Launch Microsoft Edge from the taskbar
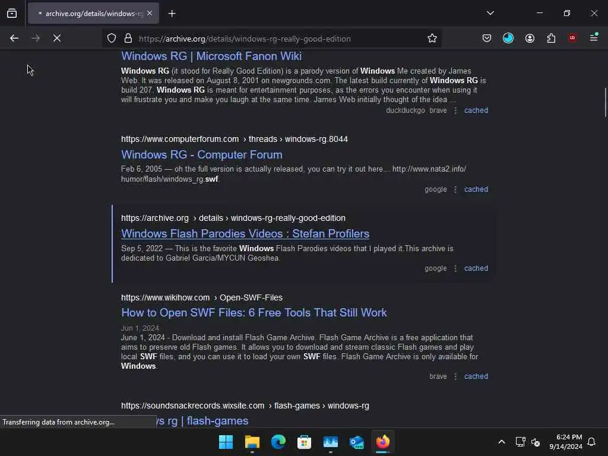This screenshot has height=456, width=608. [x=278, y=442]
